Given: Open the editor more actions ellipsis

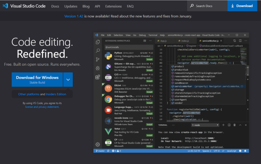Looking at the screenshot, I should 246,41.
